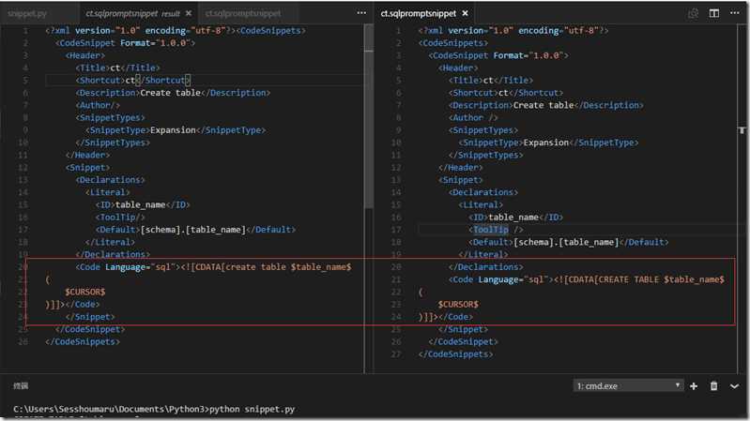
Task: Click 'Expansion' snippet type in left editor
Action: click(173, 130)
